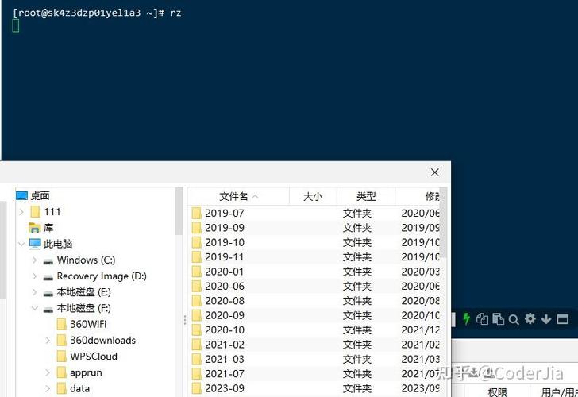Click the file list vertical scrollbar
Screen dimensions: 578x397
[443, 223]
